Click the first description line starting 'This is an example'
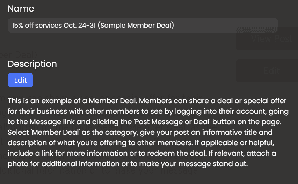Viewport: 298px width, 184px height. click(147, 101)
